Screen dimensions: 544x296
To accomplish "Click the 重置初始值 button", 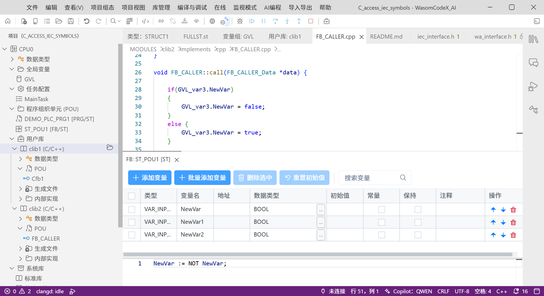I will pos(304,177).
